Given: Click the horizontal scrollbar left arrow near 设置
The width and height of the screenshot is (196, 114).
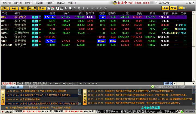Looking at the screenshot, I should [x=175, y=83].
